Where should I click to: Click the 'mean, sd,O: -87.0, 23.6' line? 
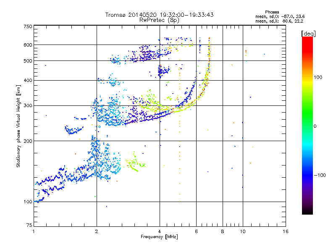click(x=280, y=16)
